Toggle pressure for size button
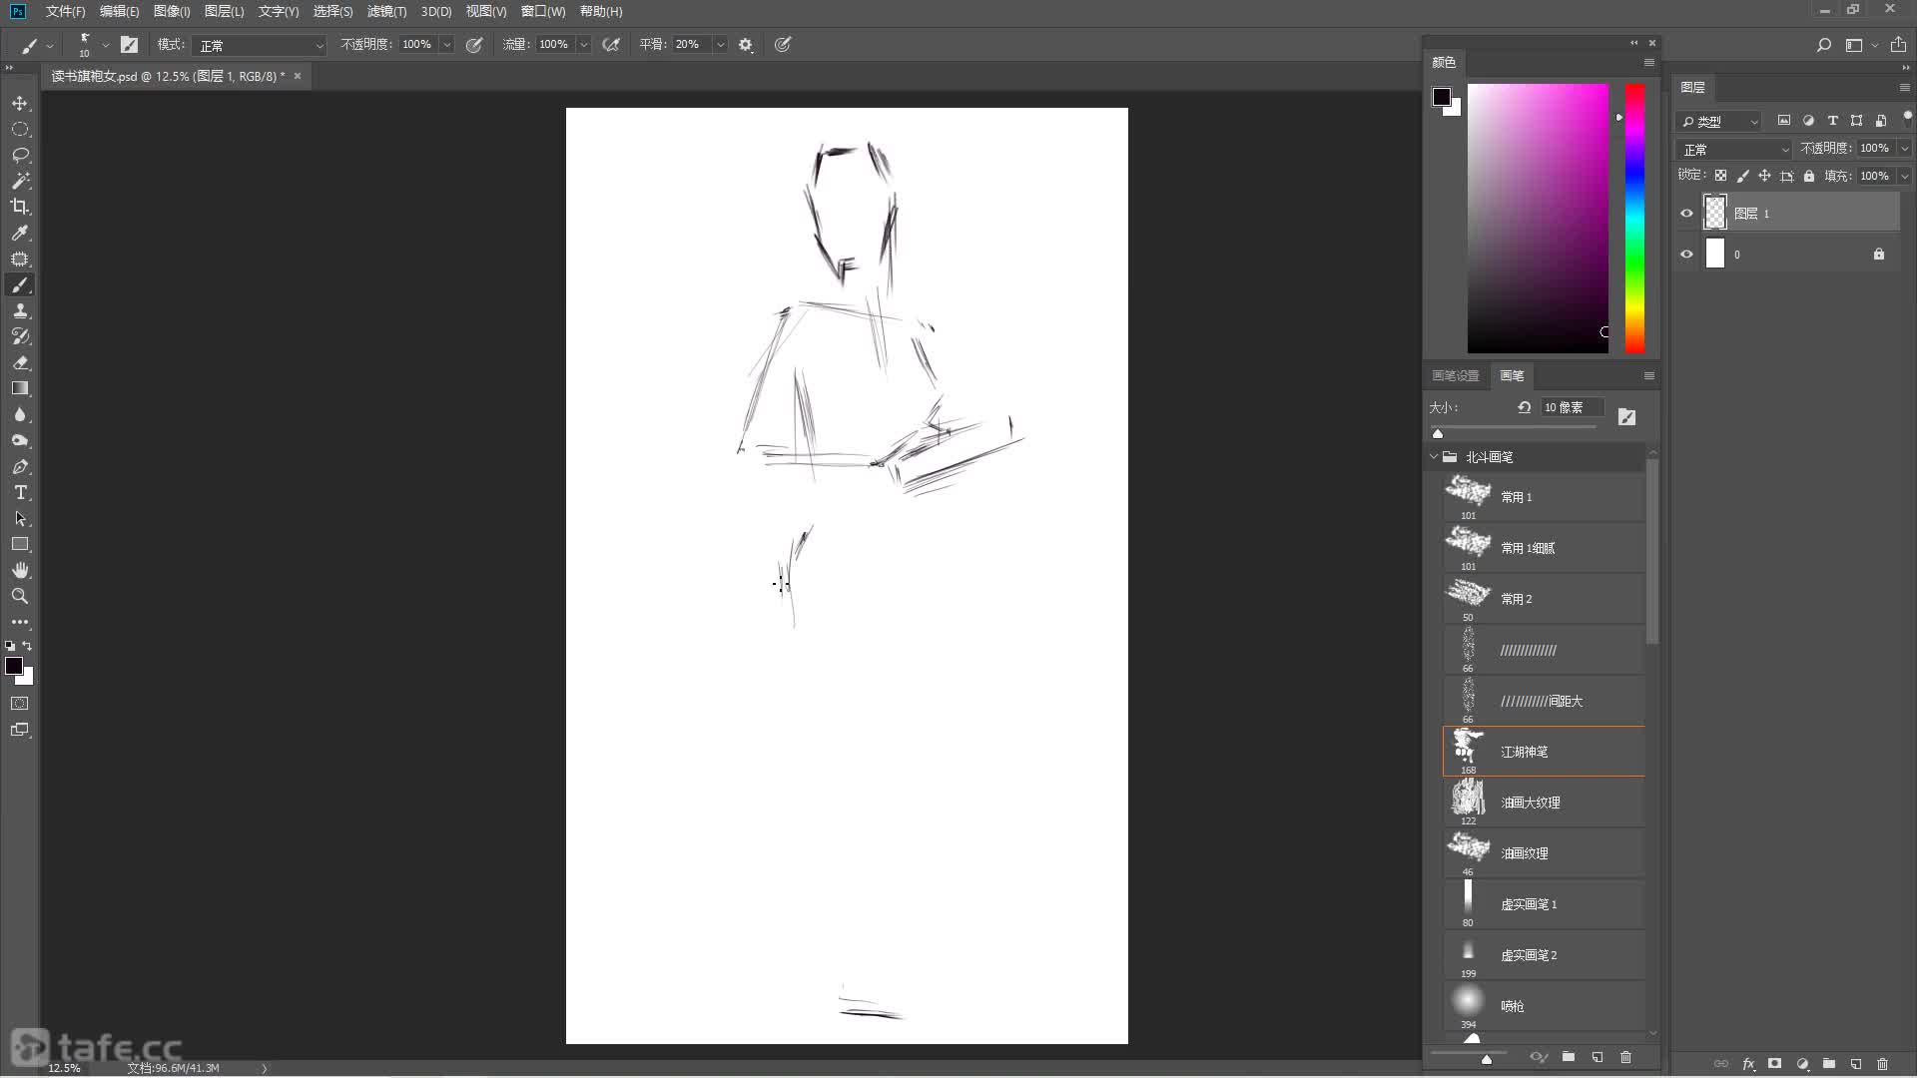The width and height of the screenshot is (1917, 1078). 783,45
